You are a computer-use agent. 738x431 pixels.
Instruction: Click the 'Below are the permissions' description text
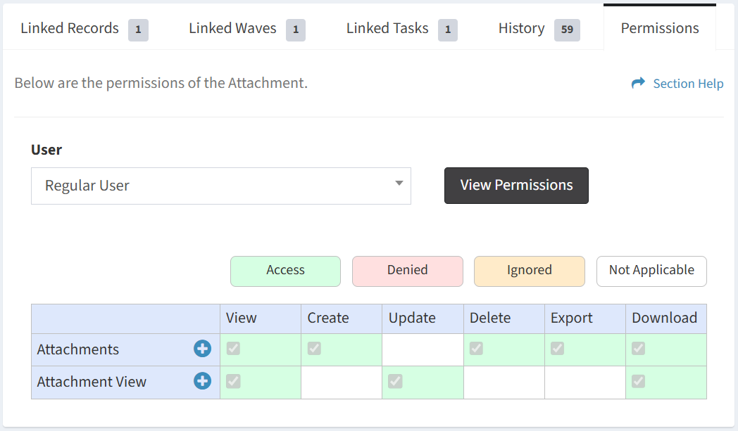(x=161, y=83)
